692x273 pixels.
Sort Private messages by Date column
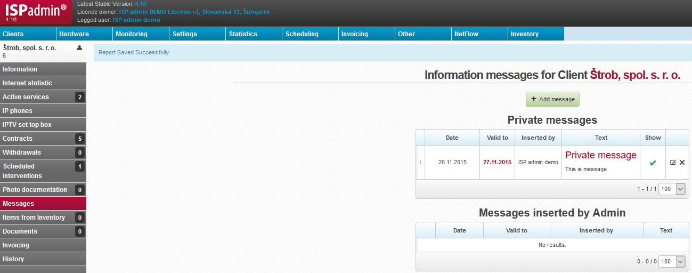tap(452, 138)
